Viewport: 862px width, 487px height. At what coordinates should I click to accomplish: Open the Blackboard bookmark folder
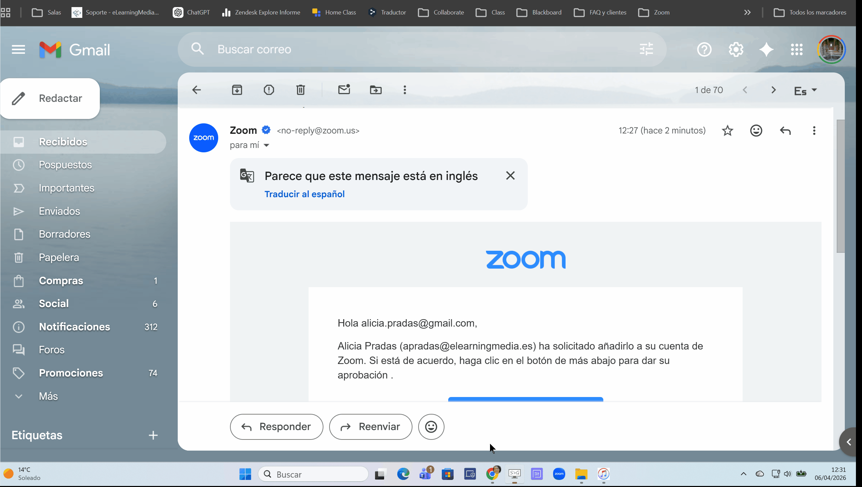(x=539, y=12)
